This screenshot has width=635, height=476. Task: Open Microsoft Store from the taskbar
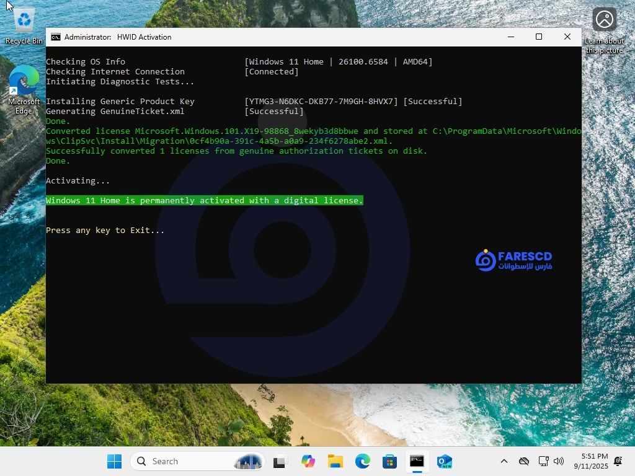click(x=389, y=461)
